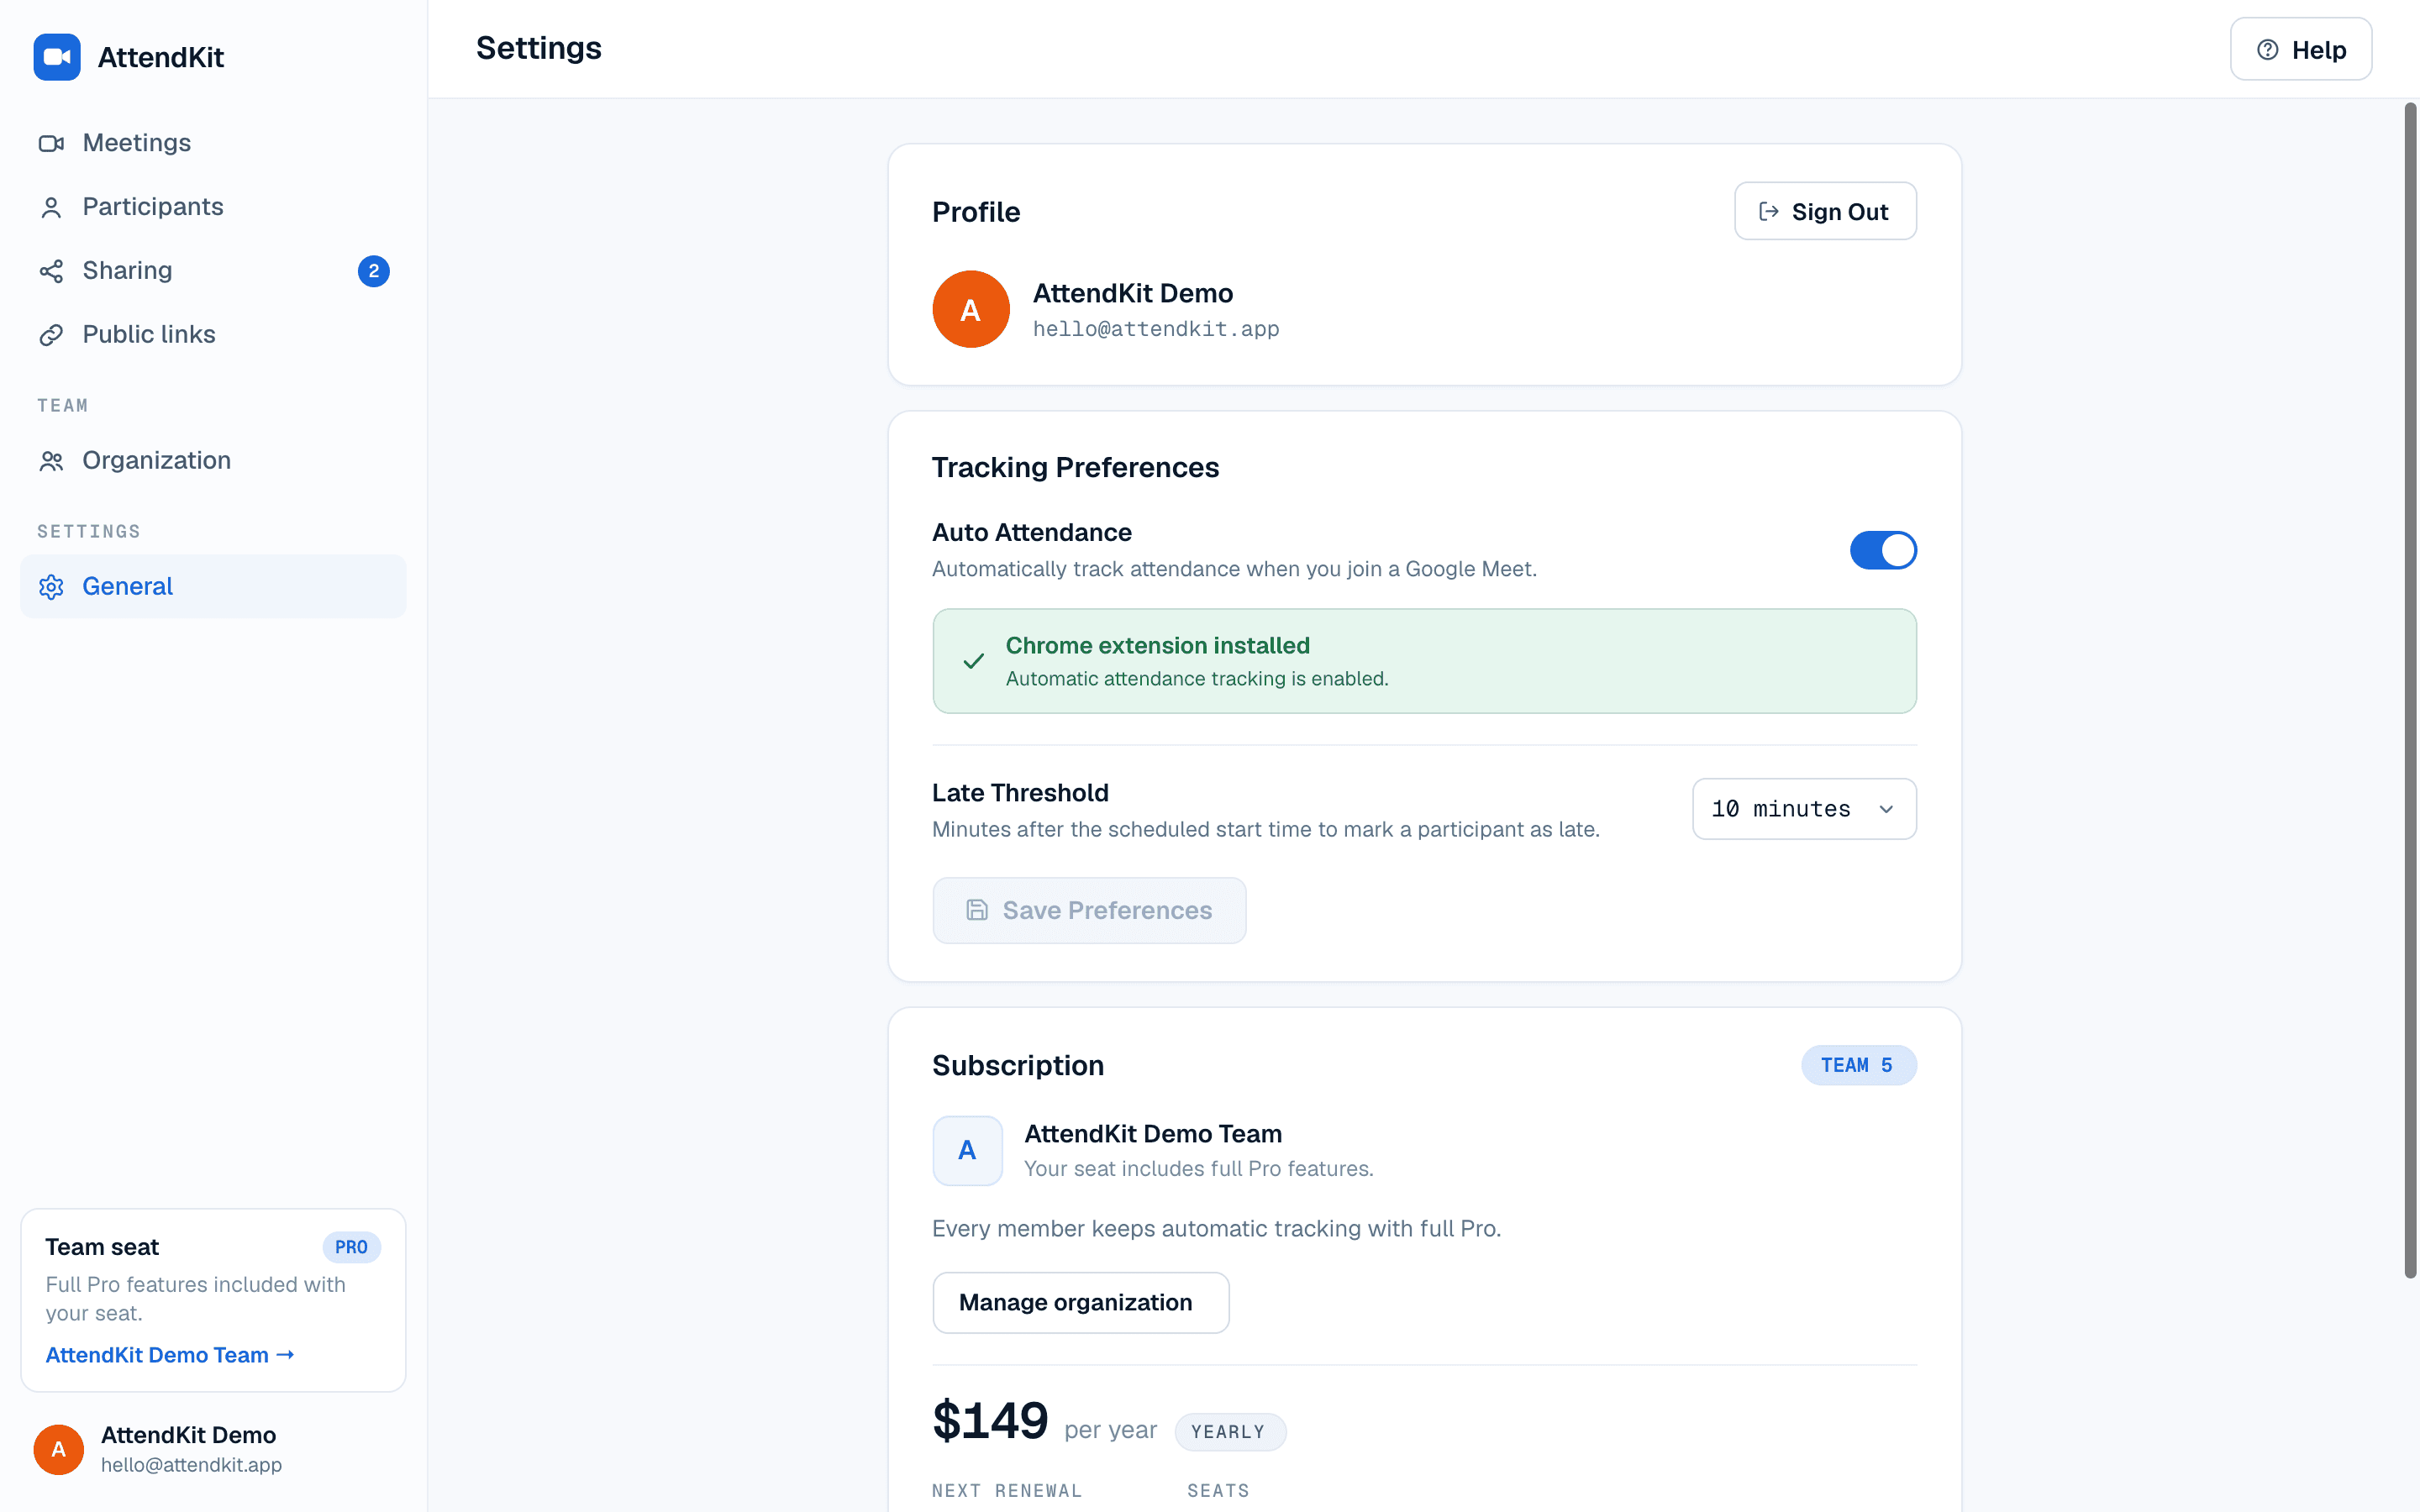Open the Sharing section

pos(213,271)
